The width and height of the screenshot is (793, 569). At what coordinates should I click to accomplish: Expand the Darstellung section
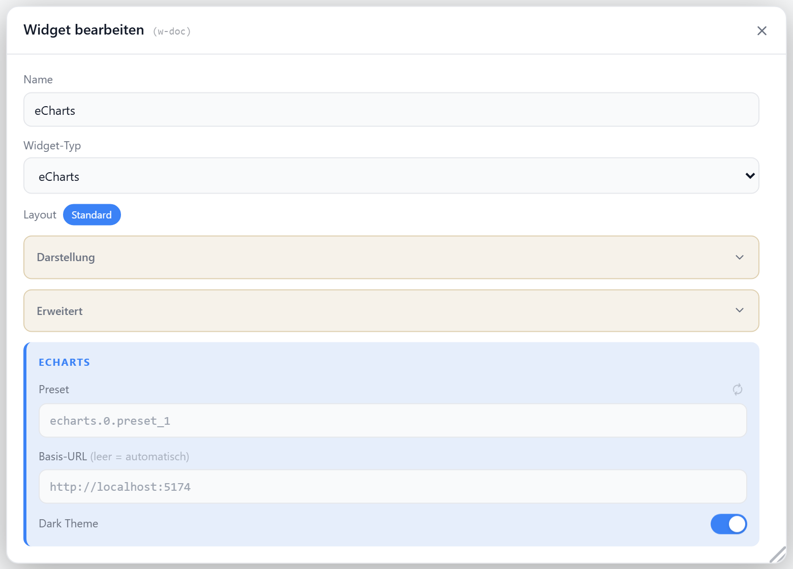tap(391, 258)
